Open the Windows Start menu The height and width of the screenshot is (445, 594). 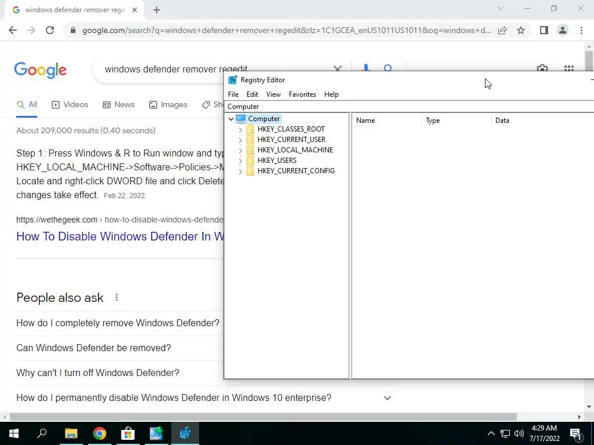pyautogui.click(x=14, y=433)
